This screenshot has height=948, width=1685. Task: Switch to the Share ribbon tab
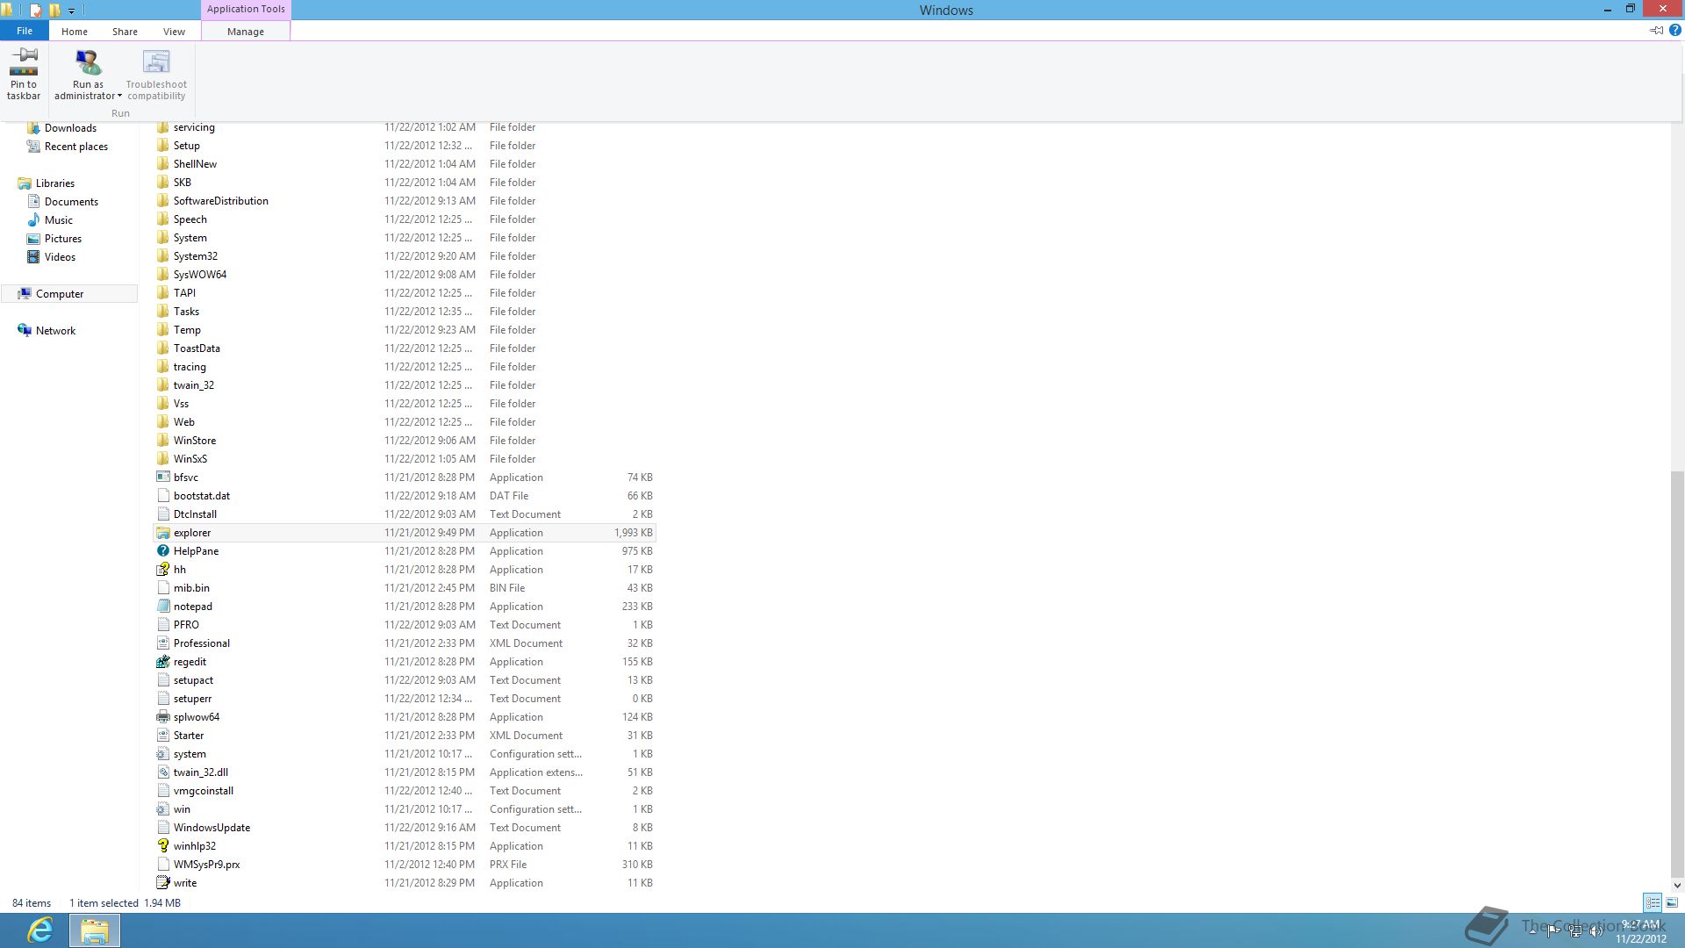125,32
